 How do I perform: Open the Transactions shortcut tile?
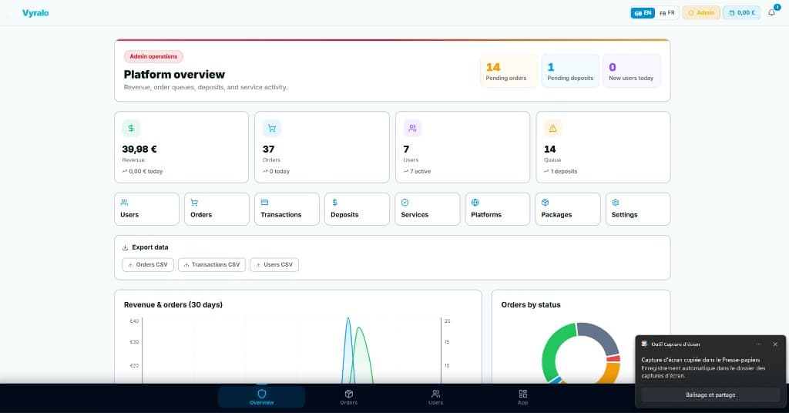287,209
